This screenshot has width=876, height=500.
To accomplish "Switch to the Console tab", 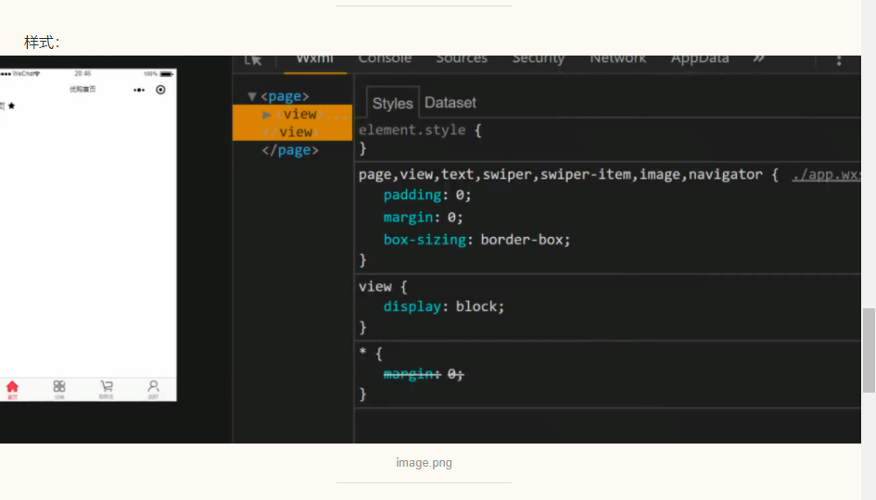I will point(385,59).
